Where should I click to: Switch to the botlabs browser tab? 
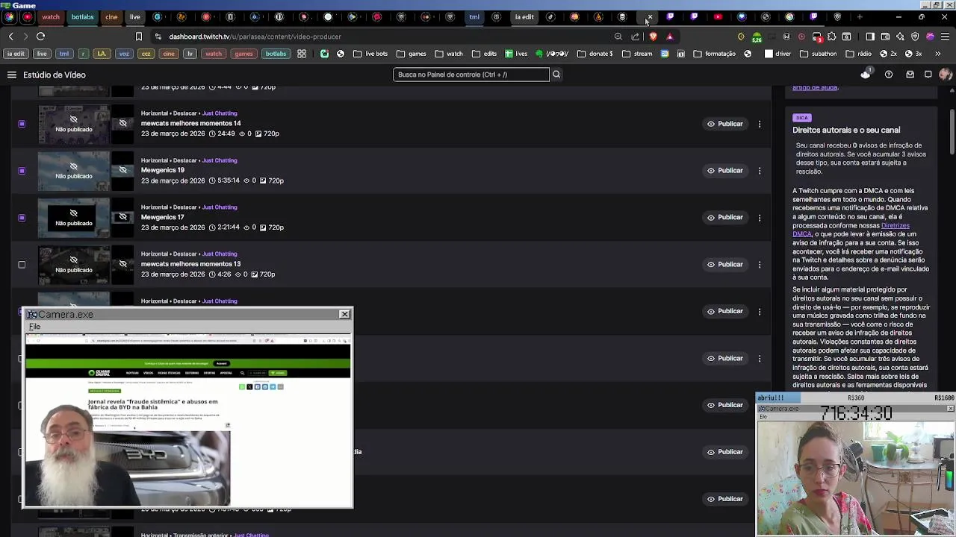[83, 17]
